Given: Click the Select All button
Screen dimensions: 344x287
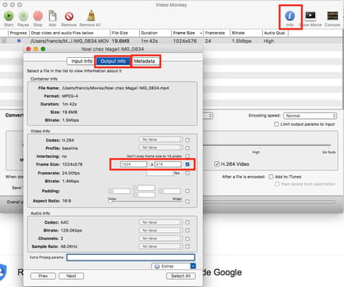Looking at the screenshot, I should click(x=181, y=276).
